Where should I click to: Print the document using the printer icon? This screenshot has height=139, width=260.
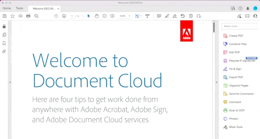tap(28, 16)
